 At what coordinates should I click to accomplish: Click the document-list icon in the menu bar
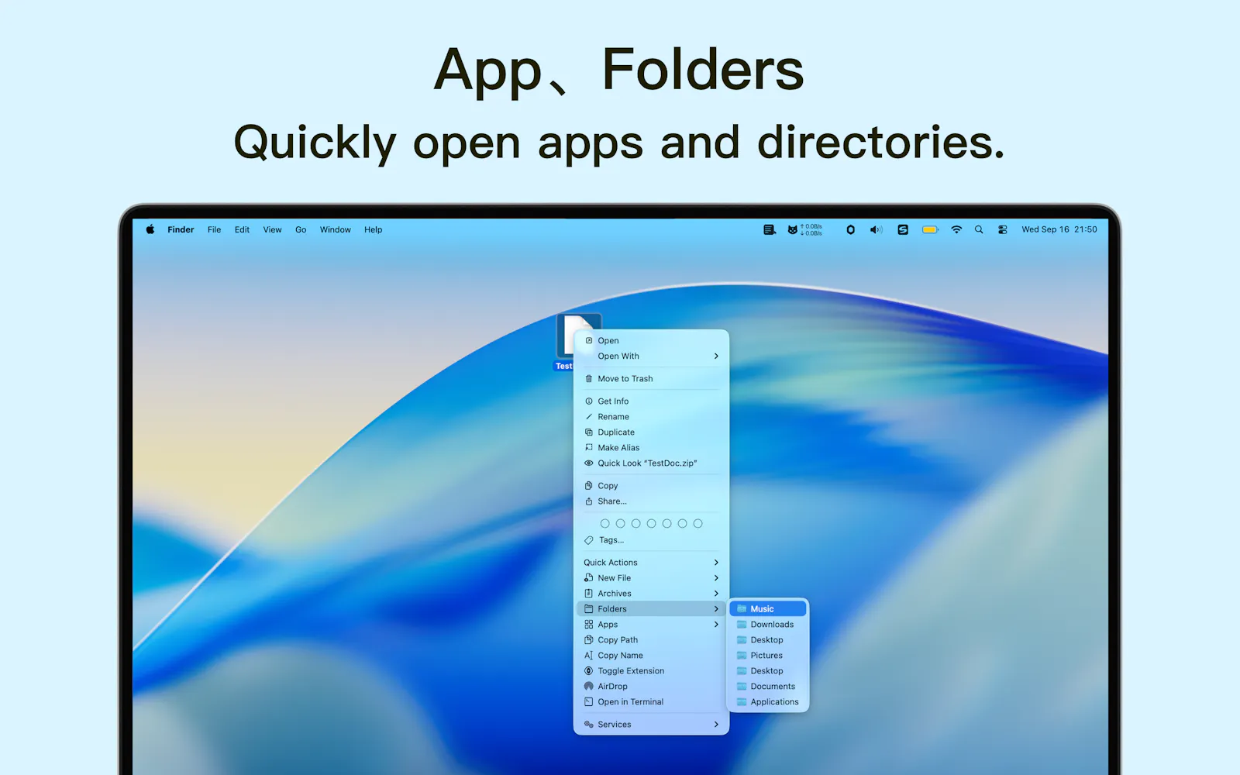(769, 230)
